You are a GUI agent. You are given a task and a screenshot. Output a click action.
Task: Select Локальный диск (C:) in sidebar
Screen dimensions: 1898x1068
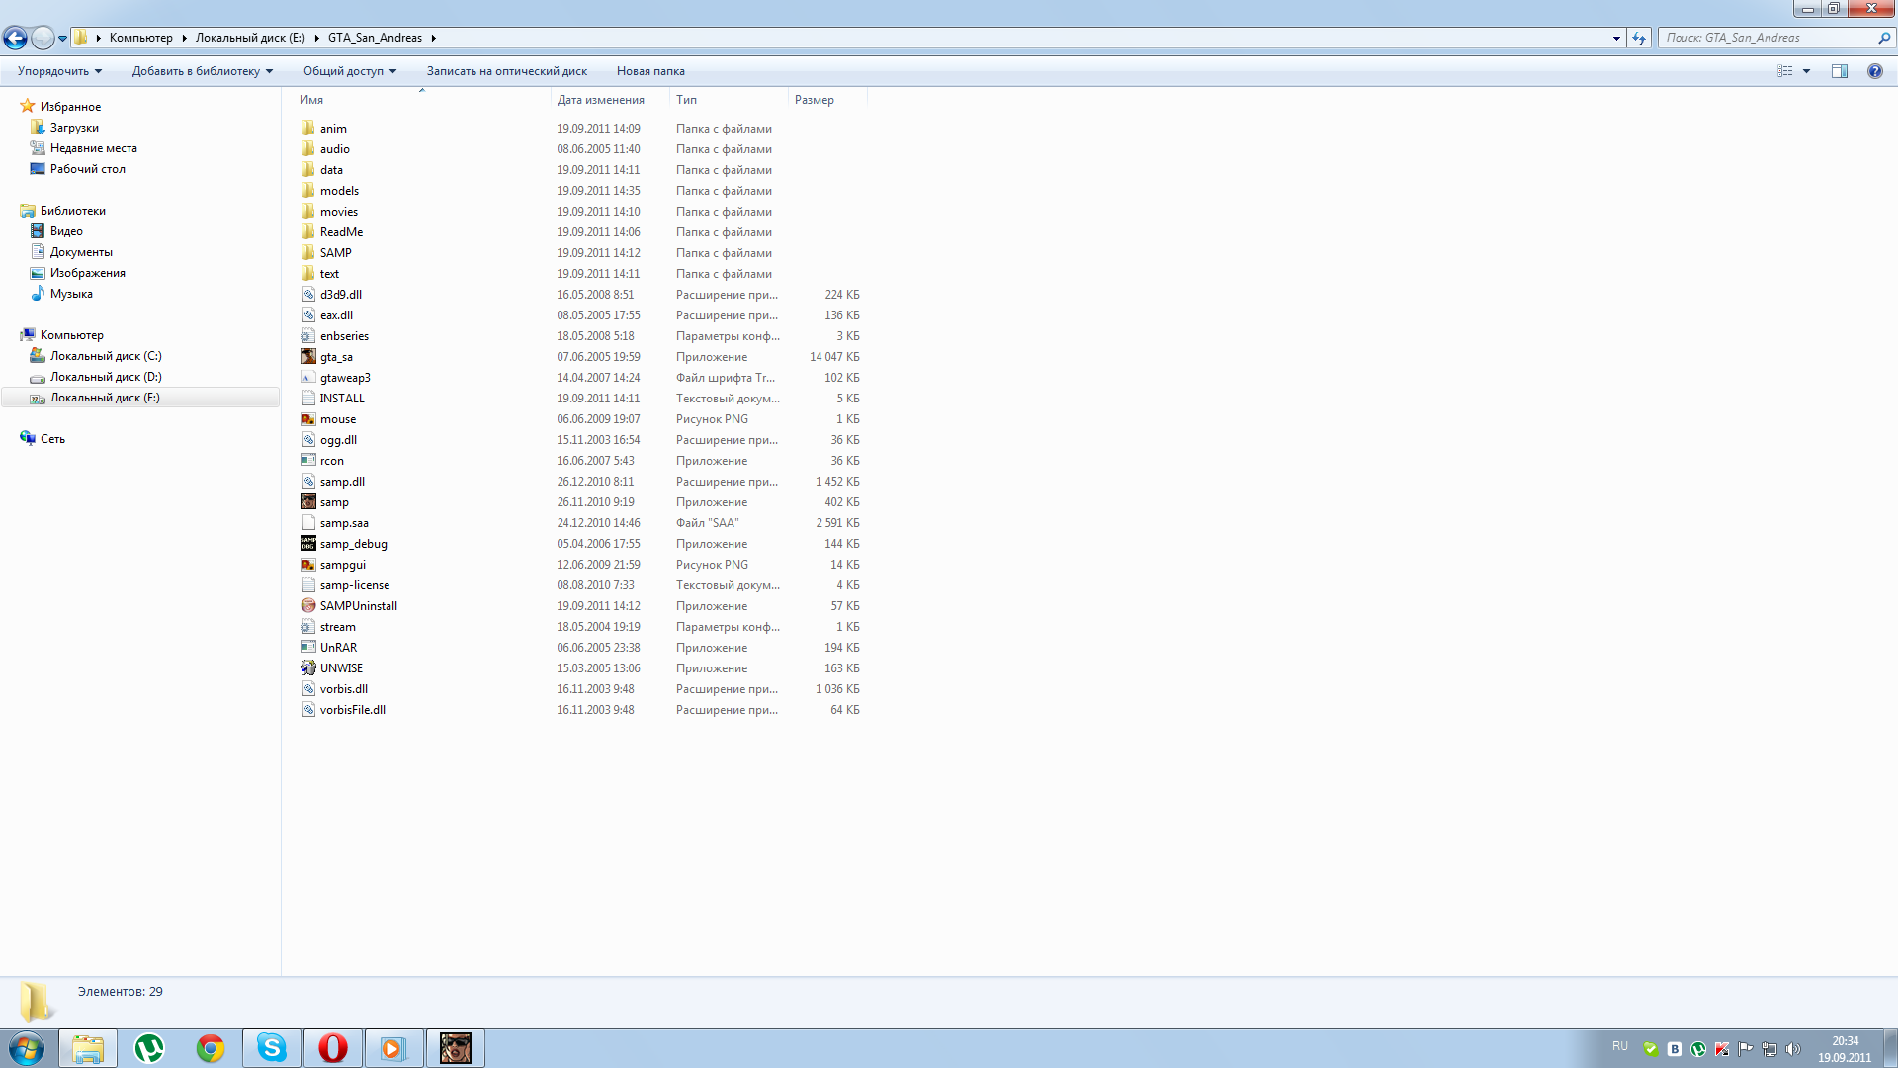(x=106, y=356)
